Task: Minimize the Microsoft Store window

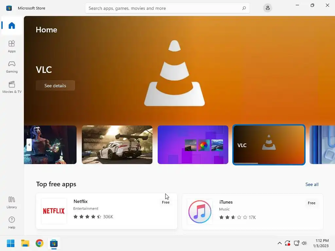Action: click(x=297, y=5)
